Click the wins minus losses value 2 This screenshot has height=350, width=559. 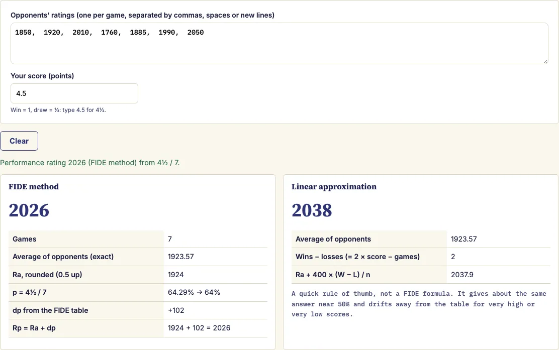pos(453,257)
